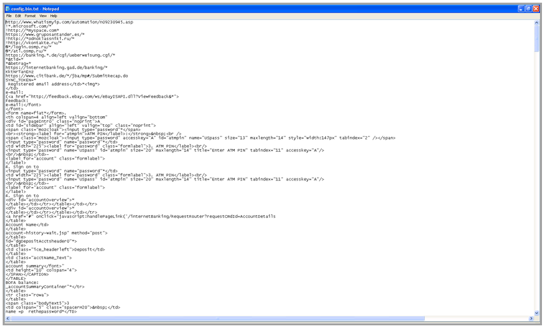Click the vertical scrollbar thumb

pyautogui.click(x=536, y=38)
